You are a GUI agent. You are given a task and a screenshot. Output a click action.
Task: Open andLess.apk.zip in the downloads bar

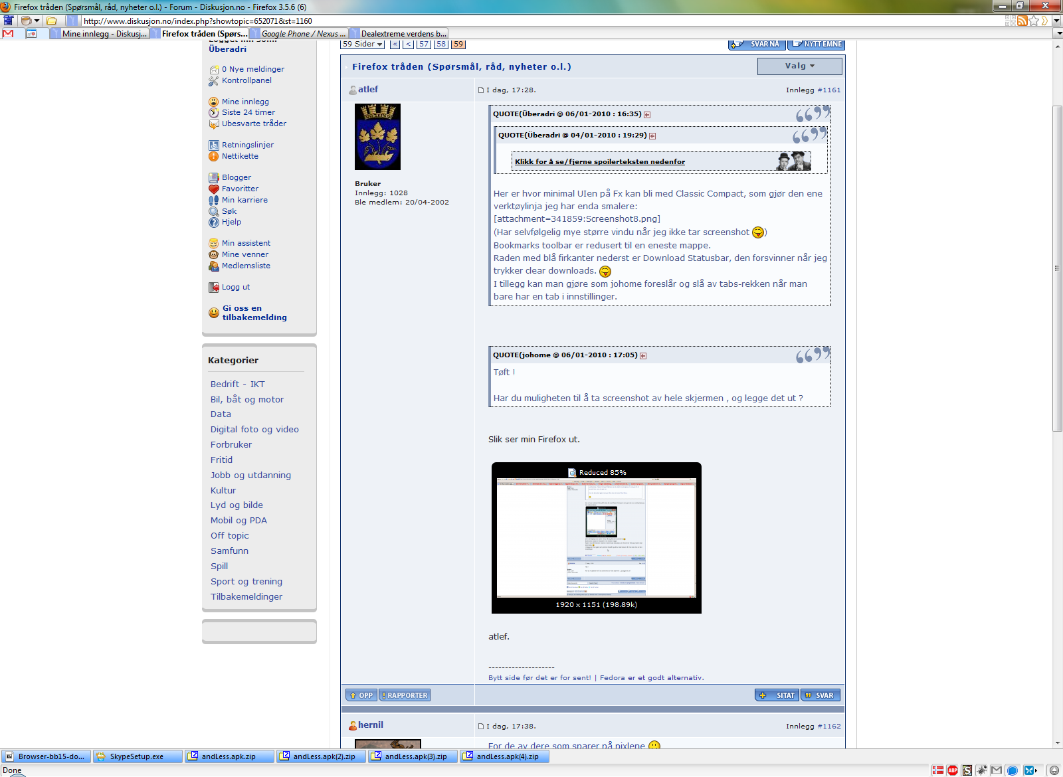tap(229, 756)
